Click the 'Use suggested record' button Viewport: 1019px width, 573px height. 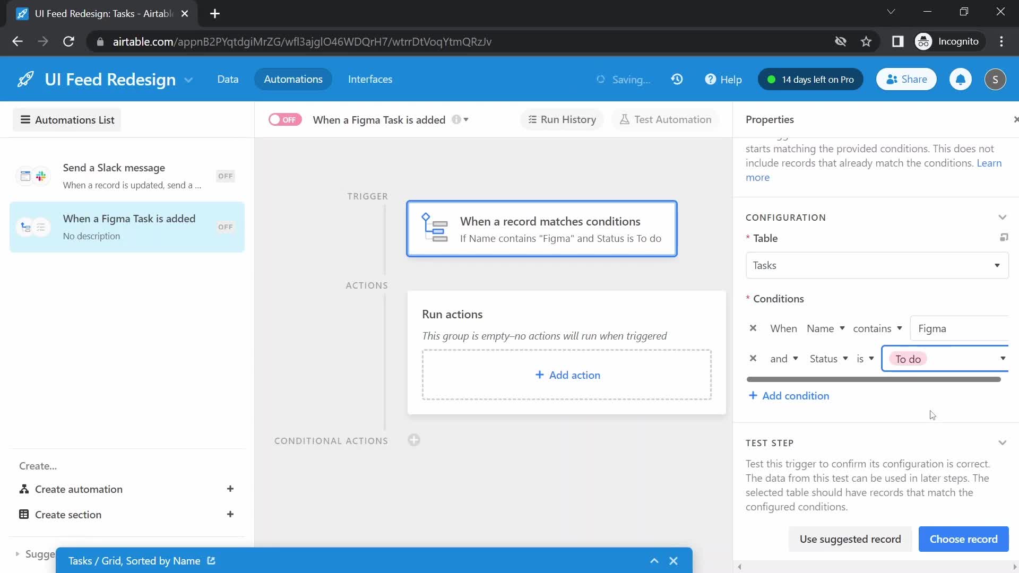tap(850, 539)
